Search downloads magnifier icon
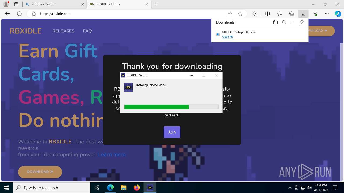Viewport: 344px width, 193px height. pos(284,22)
